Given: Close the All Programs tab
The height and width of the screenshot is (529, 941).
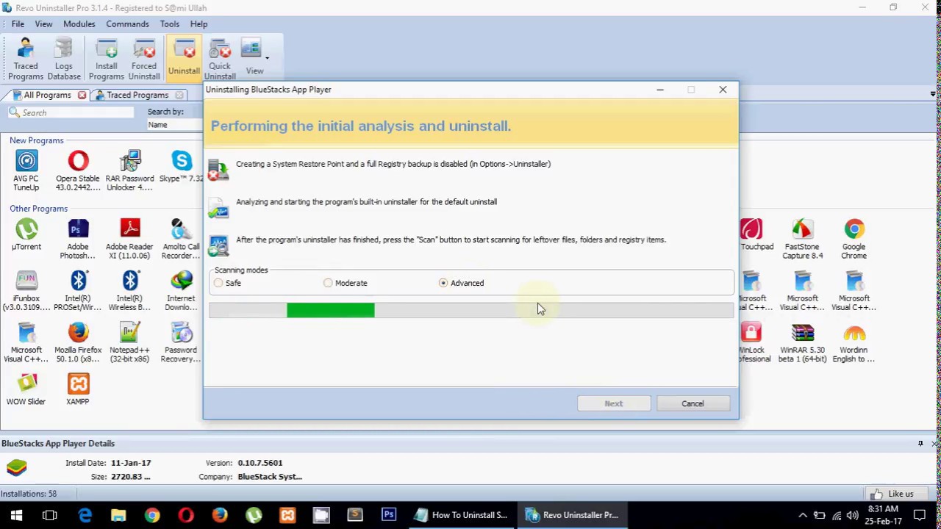Looking at the screenshot, I should (x=82, y=96).
